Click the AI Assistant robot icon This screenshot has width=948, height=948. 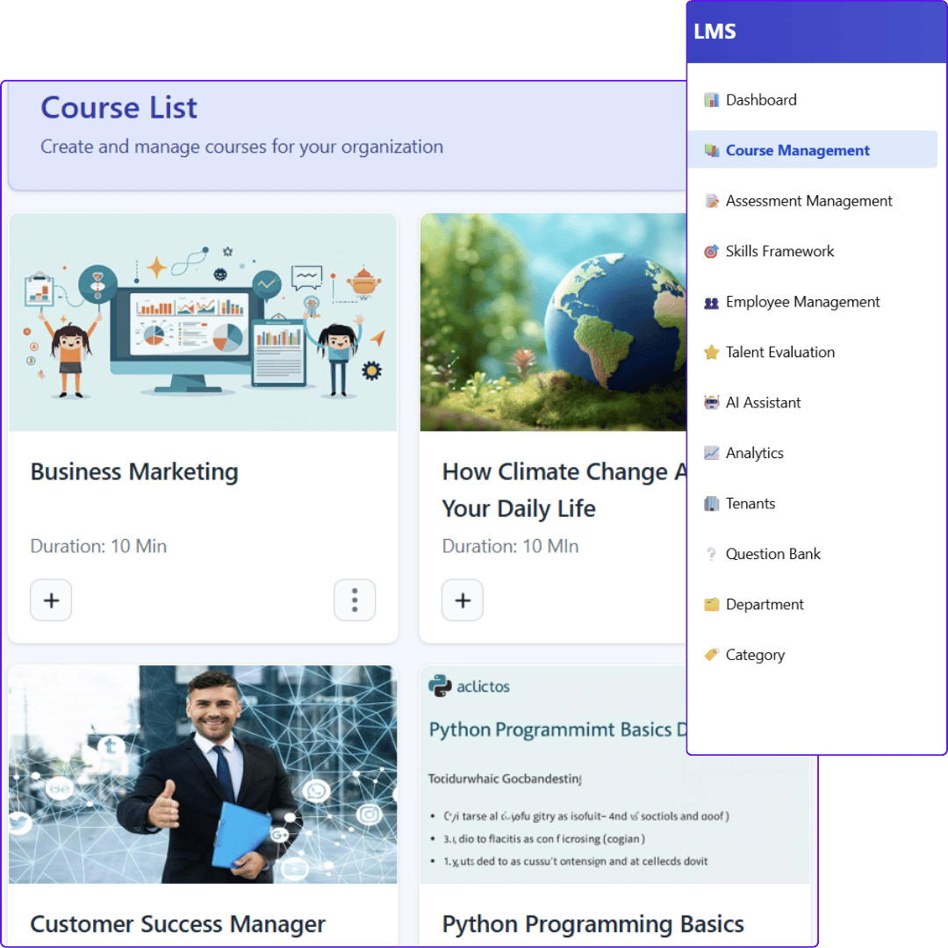click(712, 403)
